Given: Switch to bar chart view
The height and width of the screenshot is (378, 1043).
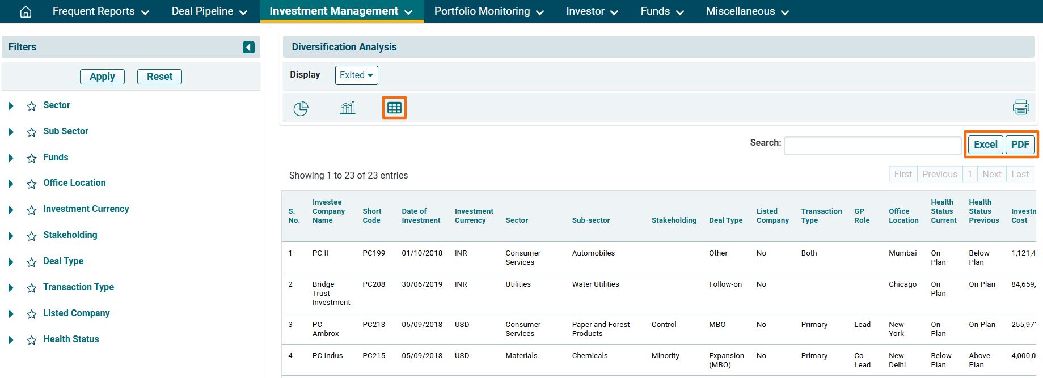Looking at the screenshot, I should click(348, 108).
